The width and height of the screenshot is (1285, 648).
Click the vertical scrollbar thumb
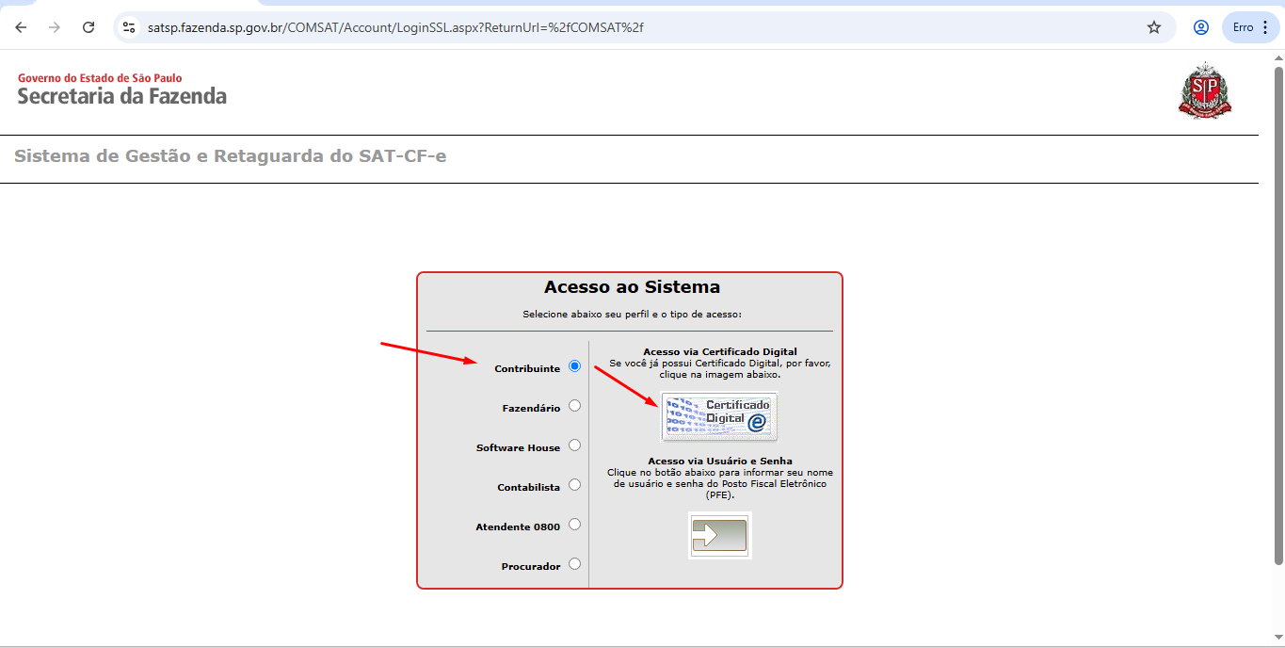point(1277,311)
